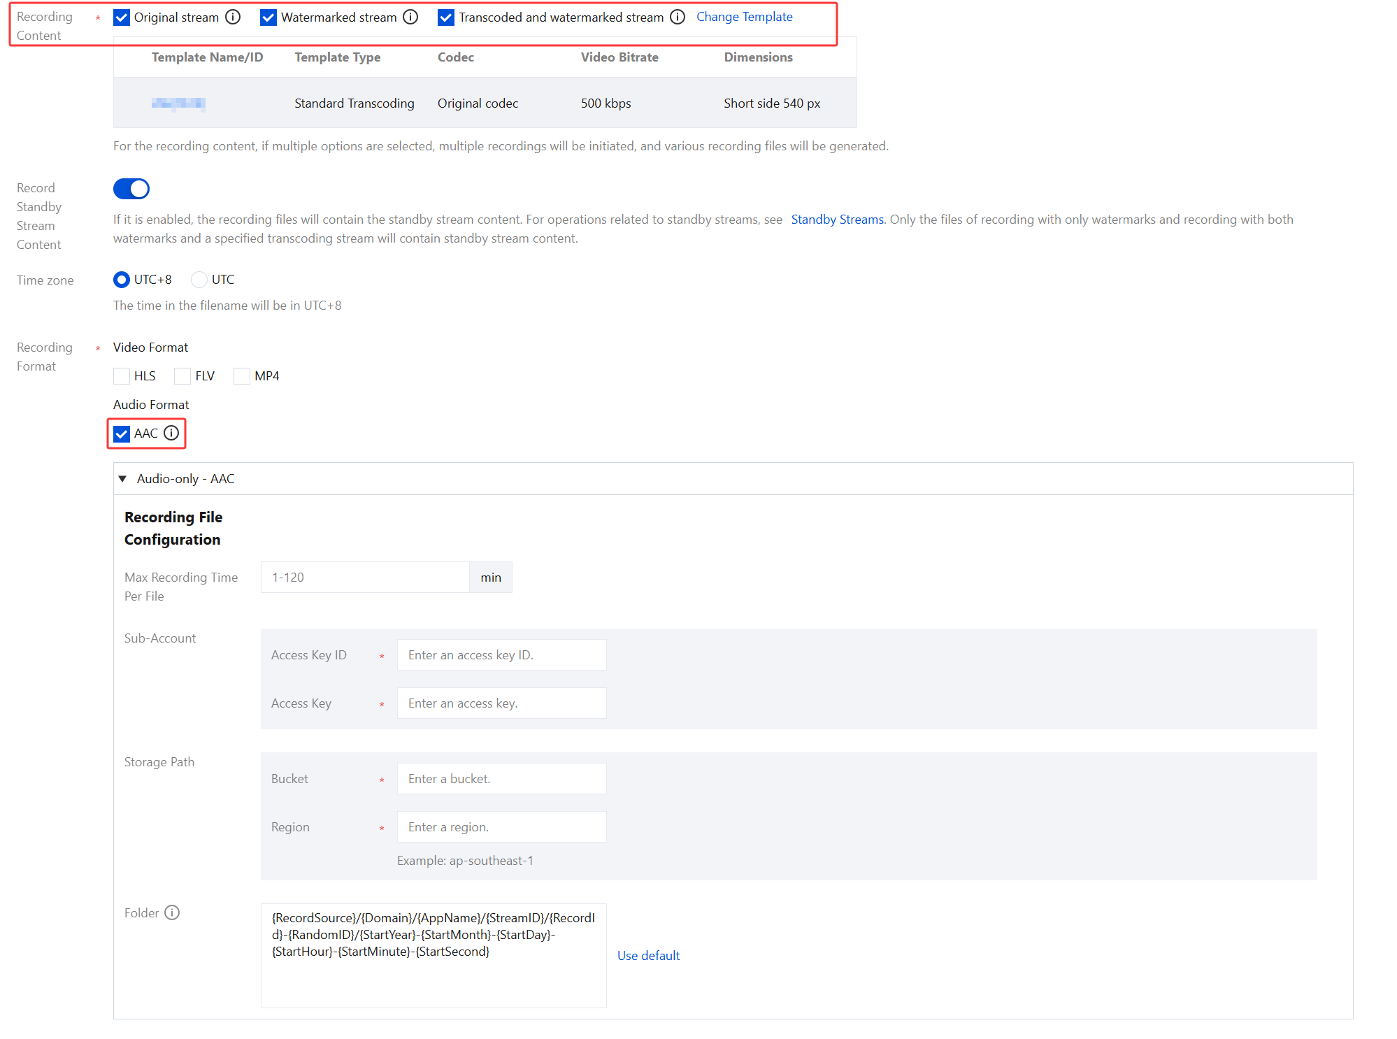The image size is (1397, 1039).
Task: Click Use default for folder path
Action: coord(648,956)
